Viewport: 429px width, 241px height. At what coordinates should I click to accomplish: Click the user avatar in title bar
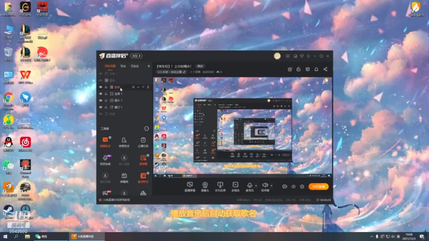point(277,56)
